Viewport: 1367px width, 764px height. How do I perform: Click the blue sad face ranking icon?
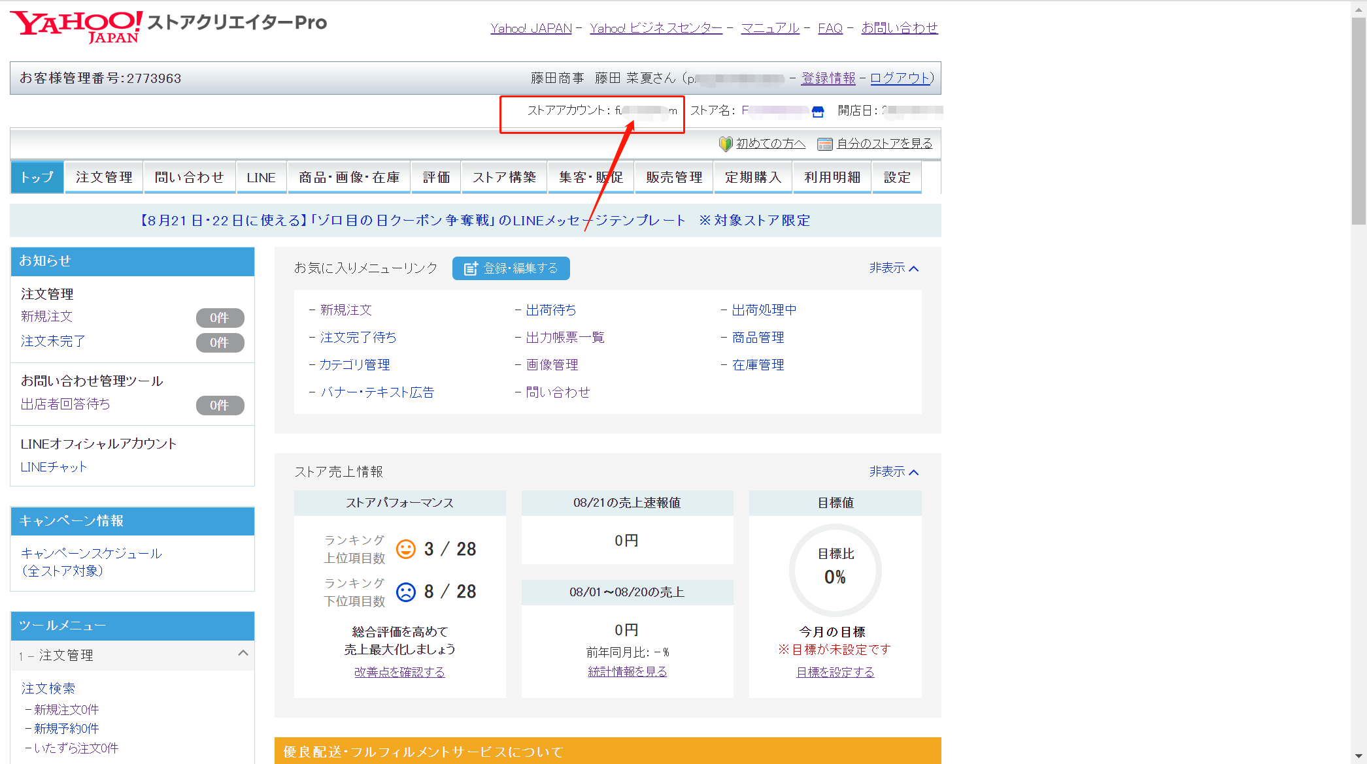[406, 592]
